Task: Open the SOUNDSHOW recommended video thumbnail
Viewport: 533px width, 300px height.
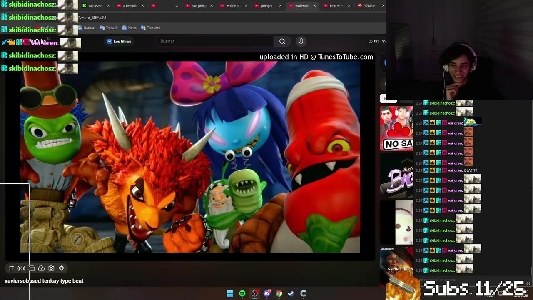Action: 396,267
